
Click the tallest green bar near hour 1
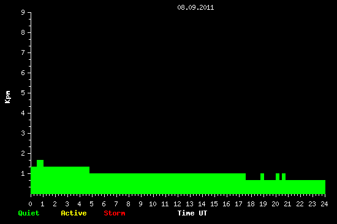[x=40, y=163]
